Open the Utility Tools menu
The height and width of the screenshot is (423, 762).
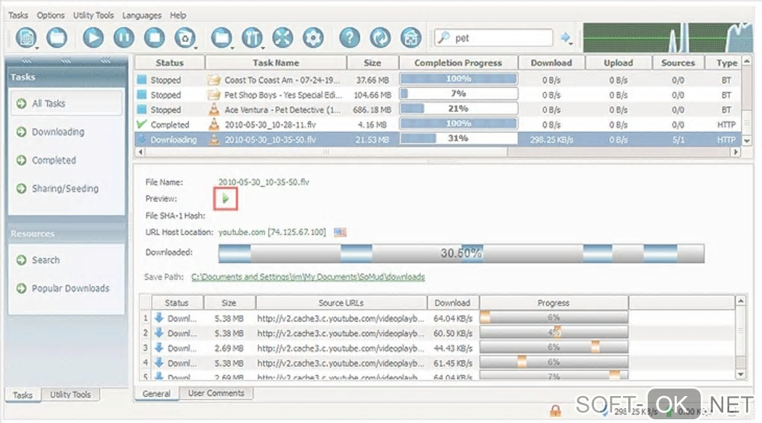coord(93,15)
